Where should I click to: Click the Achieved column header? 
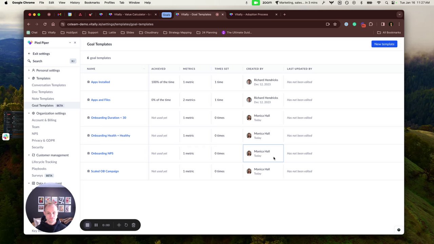(x=158, y=69)
